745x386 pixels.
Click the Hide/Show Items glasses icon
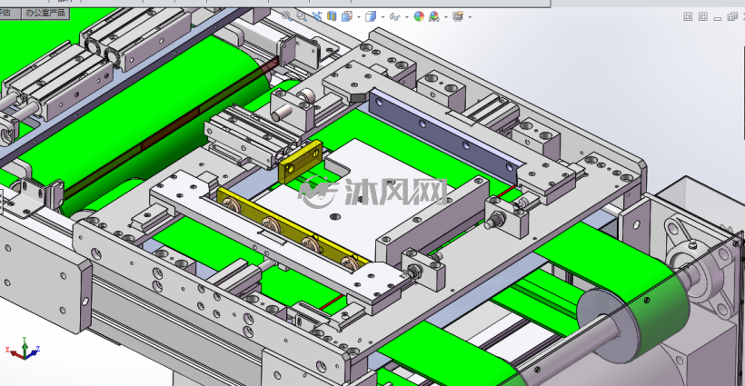click(395, 17)
